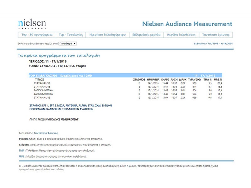
Task: Click the Nielsen logo
Action: pyautogui.click(x=32, y=24)
